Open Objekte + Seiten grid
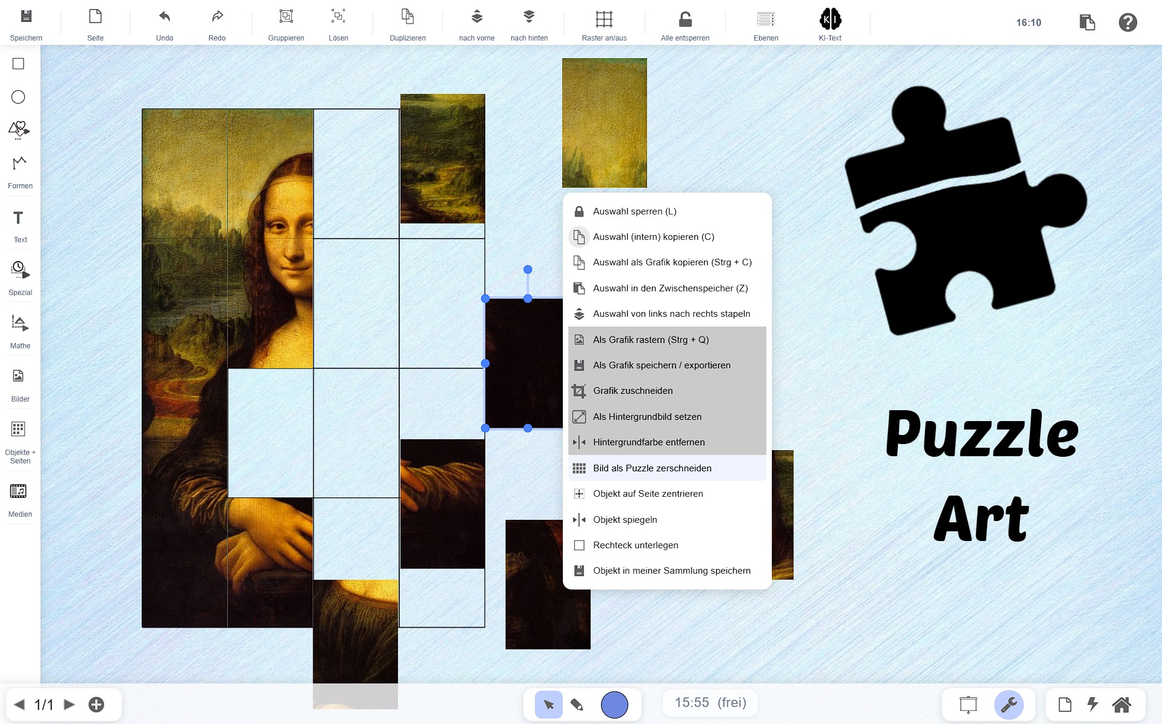Image resolution: width=1162 pixels, height=724 pixels. (18, 430)
